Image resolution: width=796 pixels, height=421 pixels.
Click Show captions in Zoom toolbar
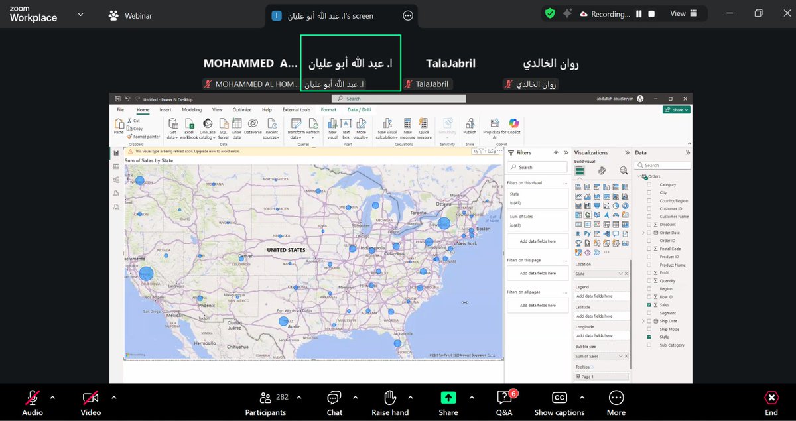coord(560,402)
